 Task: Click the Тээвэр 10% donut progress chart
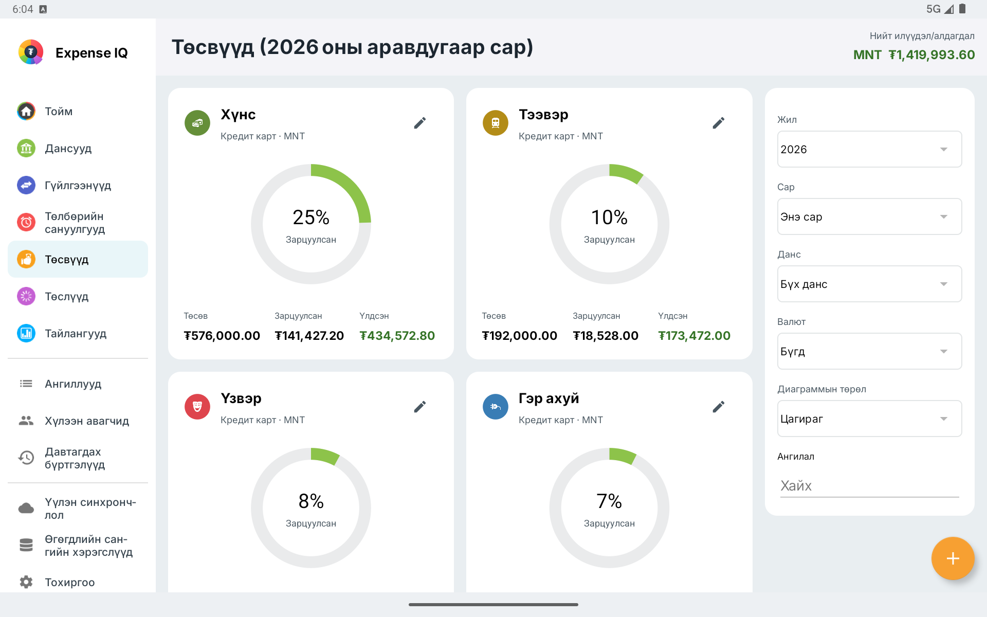point(609,224)
